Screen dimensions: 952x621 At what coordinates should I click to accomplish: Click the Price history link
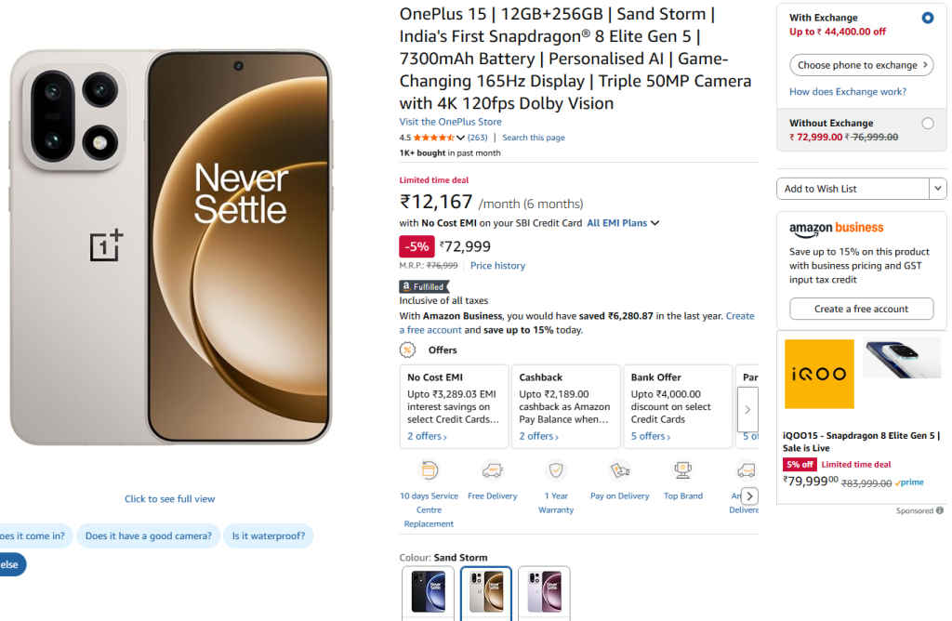click(497, 265)
